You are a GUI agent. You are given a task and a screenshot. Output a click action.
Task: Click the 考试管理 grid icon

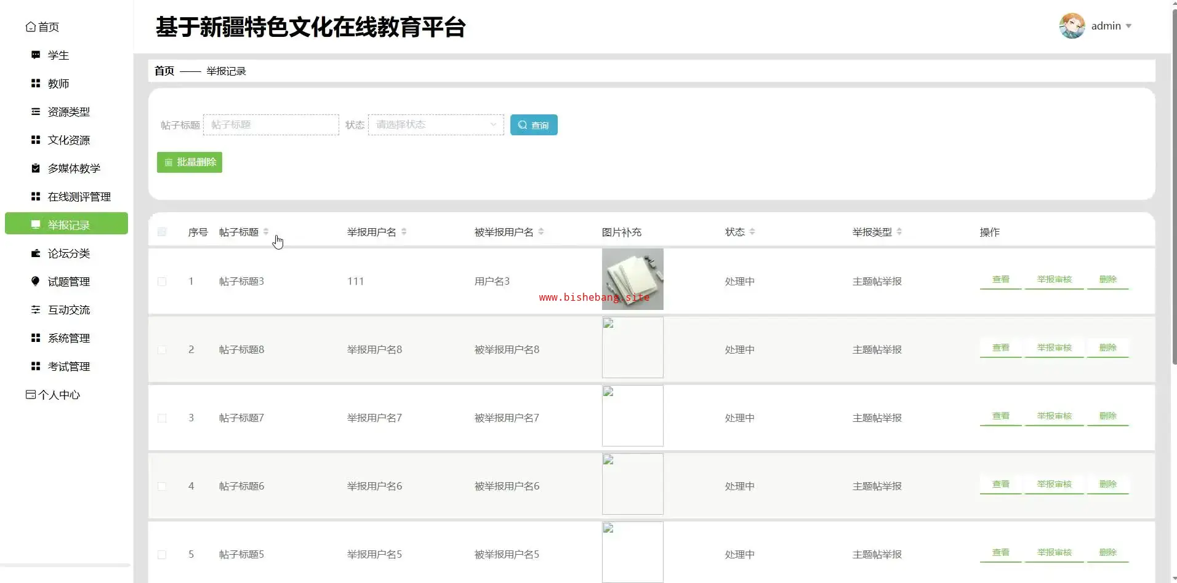(x=36, y=367)
